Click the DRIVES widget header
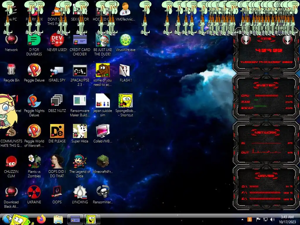This screenshot has height=225, width=300. (266, 176)
